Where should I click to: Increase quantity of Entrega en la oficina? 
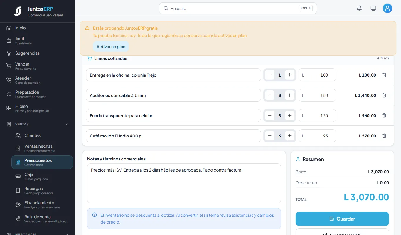tap(290, 75)
